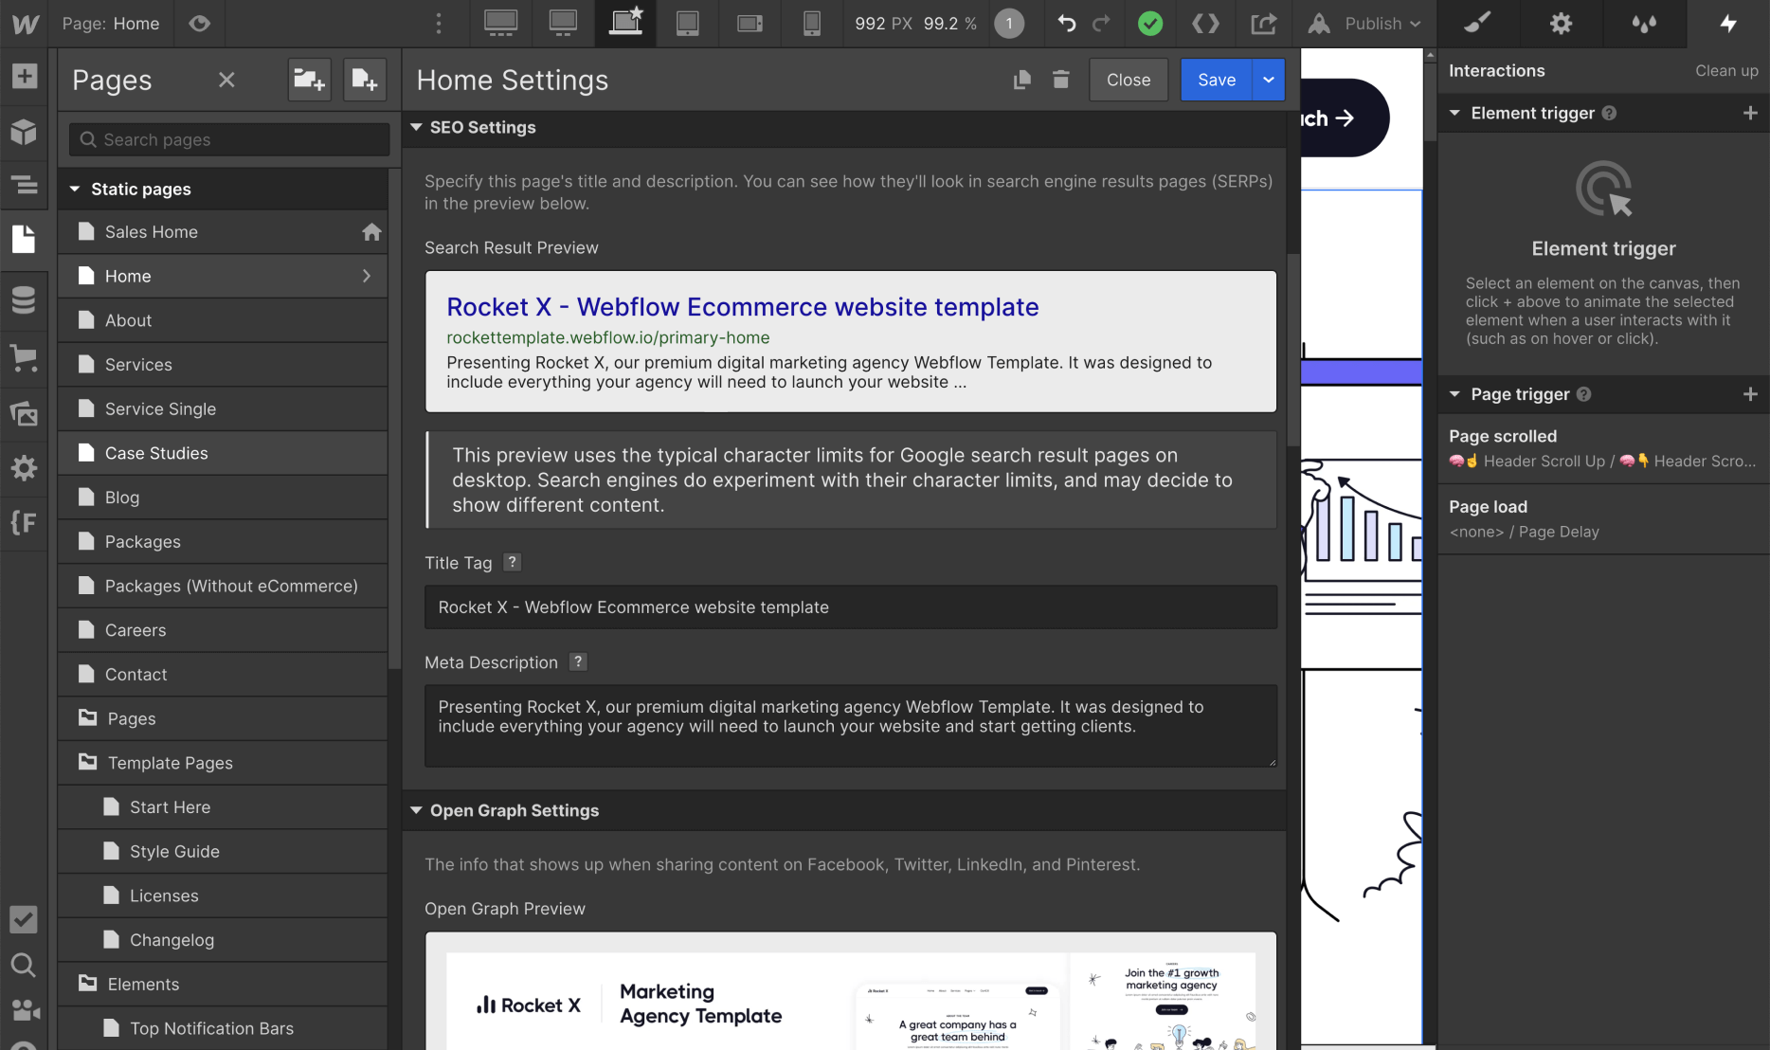The height and width of the screenshot is (1050, 1770).
Task: Select the Interactions lightning tab
Action: 1728,24
